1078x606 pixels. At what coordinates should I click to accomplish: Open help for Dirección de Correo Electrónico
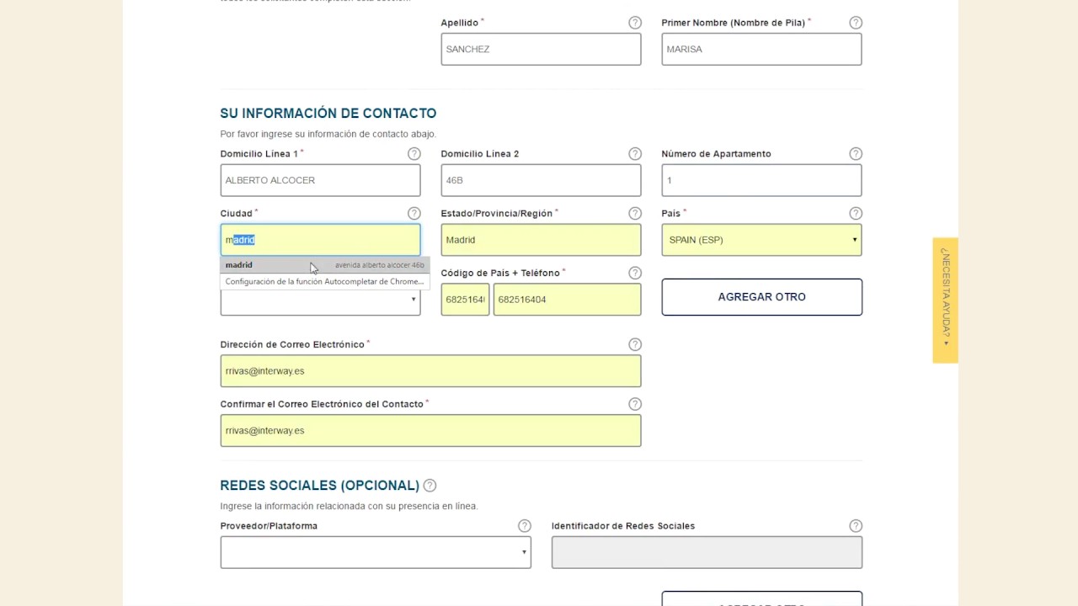pos(635,344)
